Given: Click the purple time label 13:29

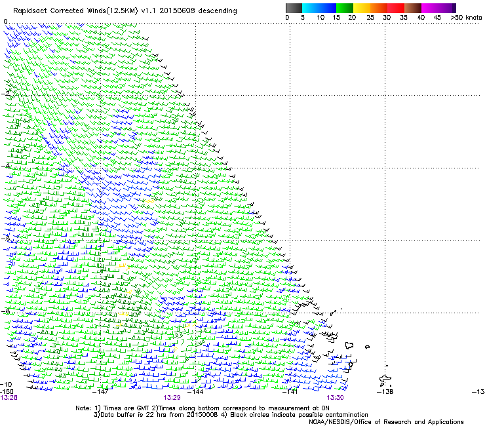Looking at the screenshot, I should click(172, 398).
